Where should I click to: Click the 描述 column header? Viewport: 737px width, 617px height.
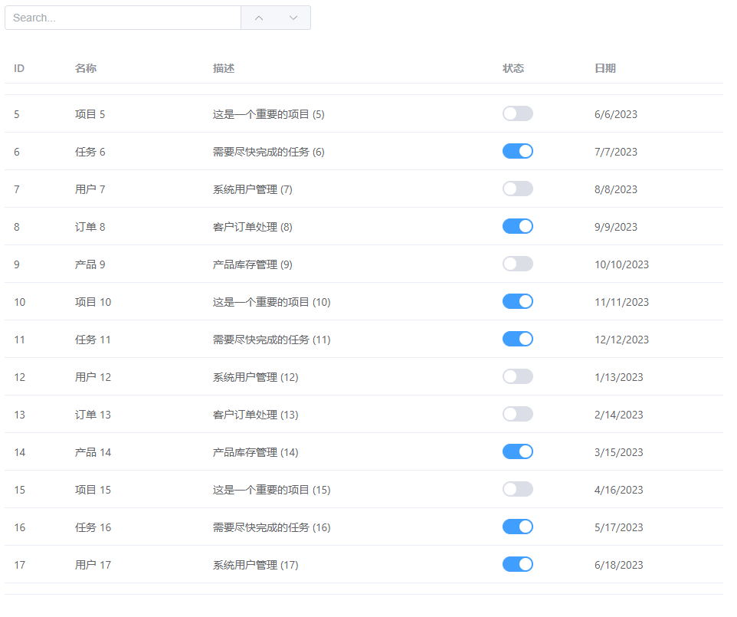pos(223,69)
